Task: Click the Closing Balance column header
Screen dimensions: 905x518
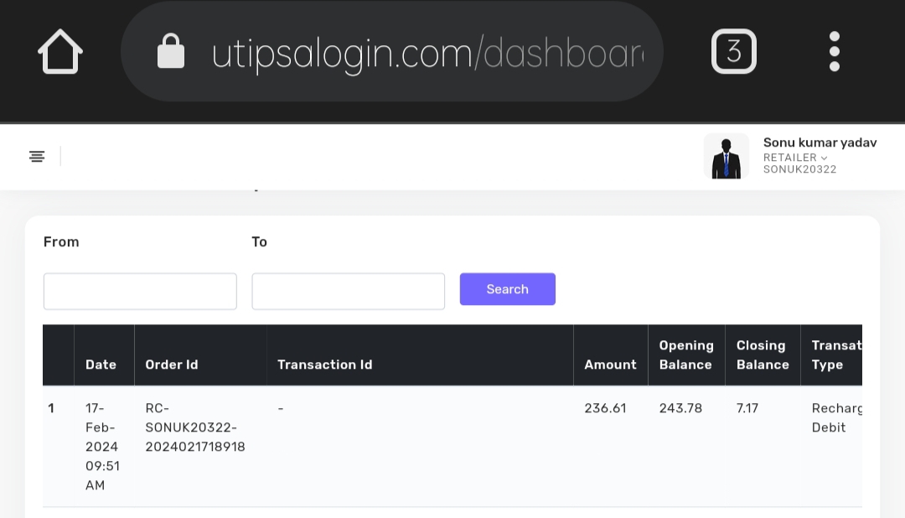Action: [763, 355]
